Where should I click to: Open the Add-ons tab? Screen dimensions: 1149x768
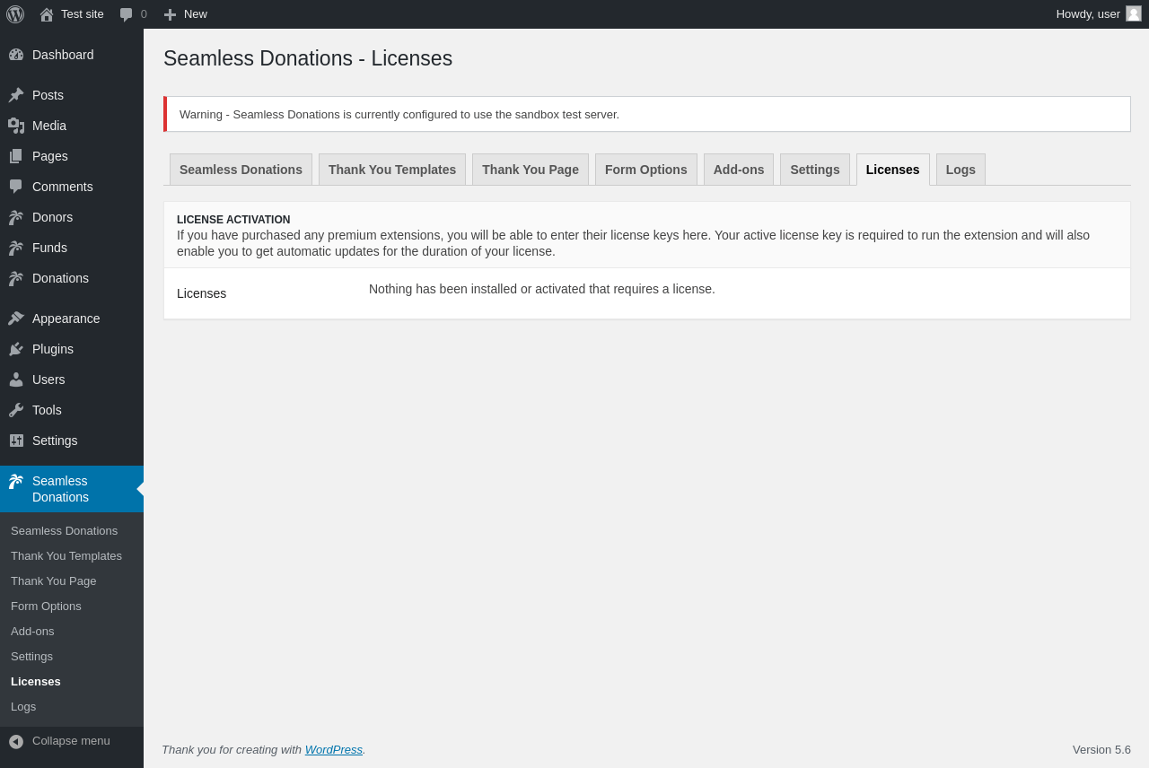point(739,170)
